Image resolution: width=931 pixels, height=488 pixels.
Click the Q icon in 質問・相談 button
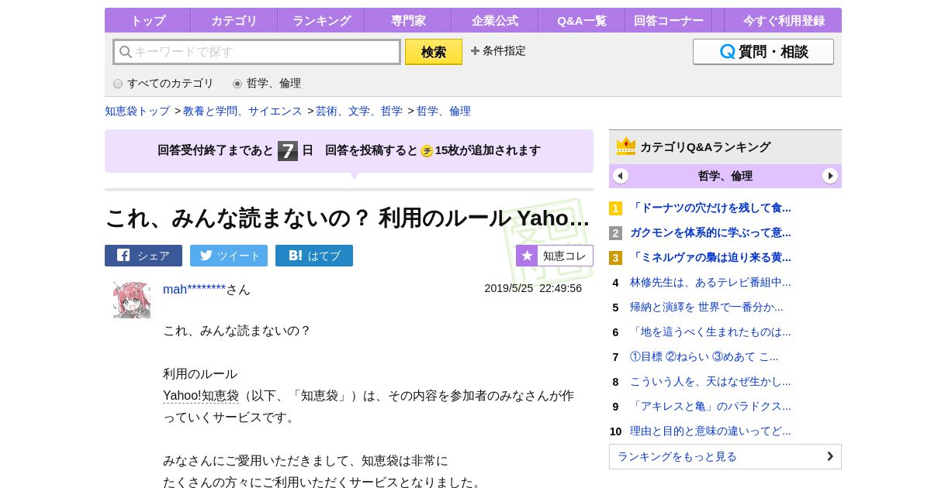[728, 52]
